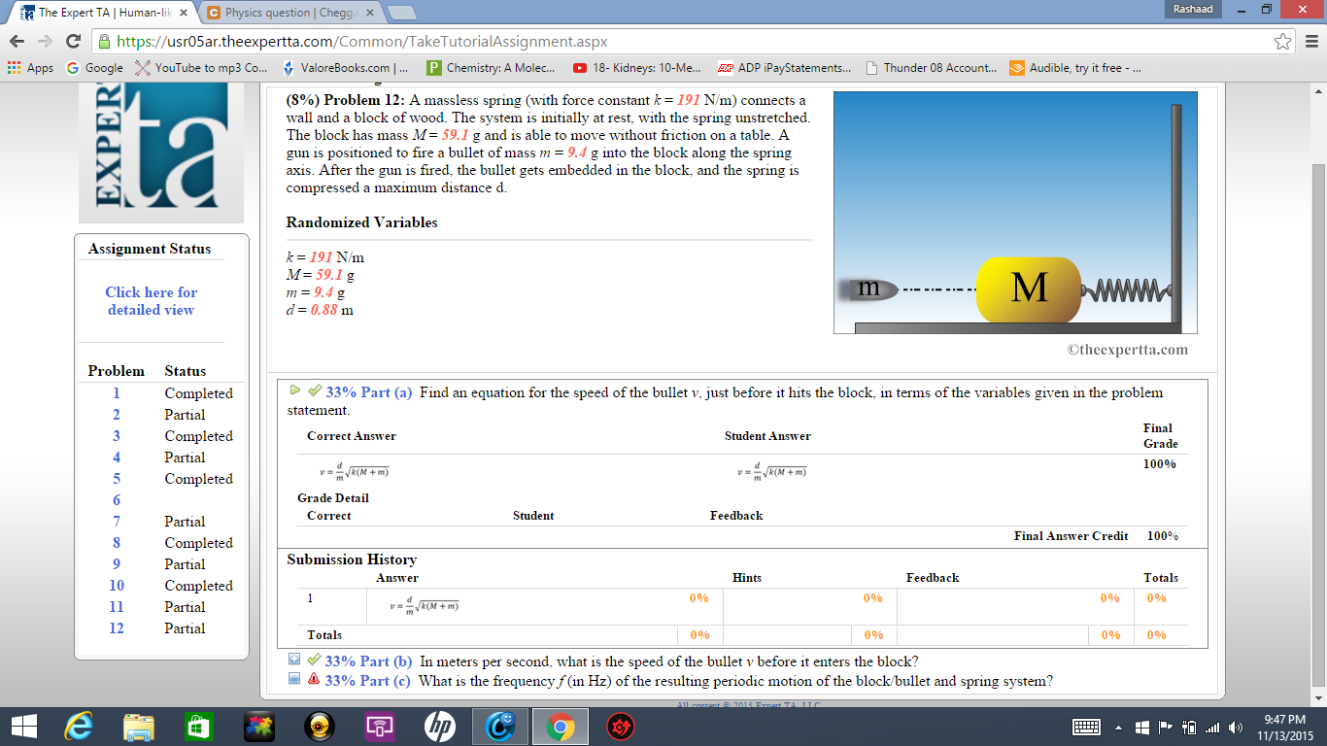Go to Problem 1 link
1327x746 pixels.
pos(117,393)
